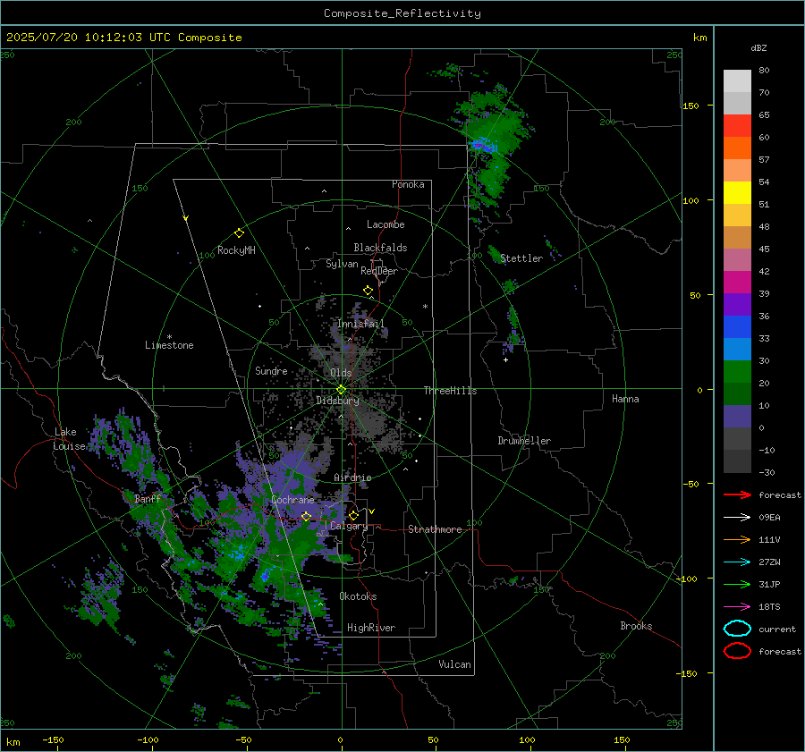Click the Drumheller label
The height and width of the screenshot is (752, 805).
click(x=524, y=441)
